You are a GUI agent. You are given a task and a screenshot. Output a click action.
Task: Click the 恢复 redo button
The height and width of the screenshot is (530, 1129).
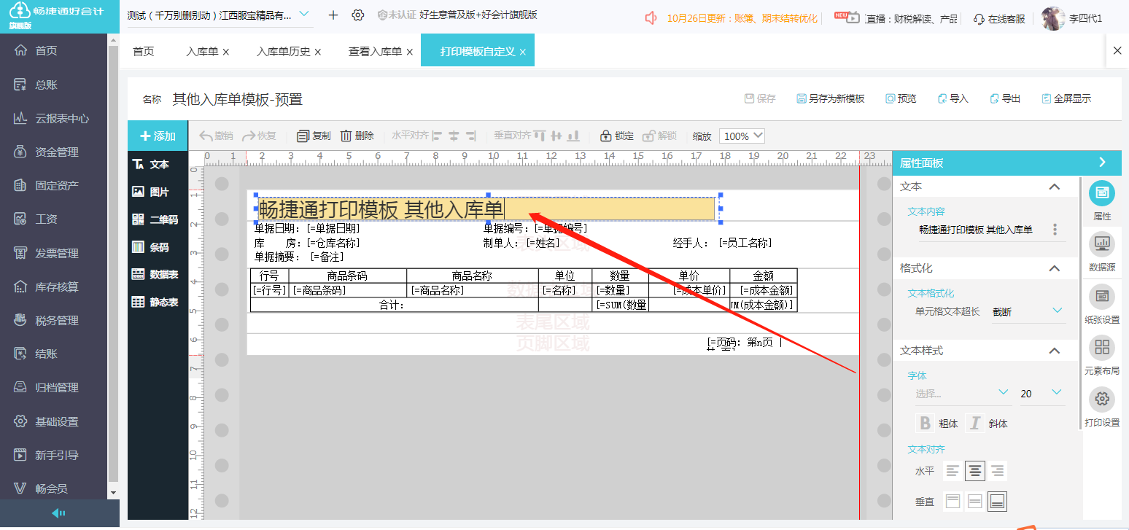[260, 136]
